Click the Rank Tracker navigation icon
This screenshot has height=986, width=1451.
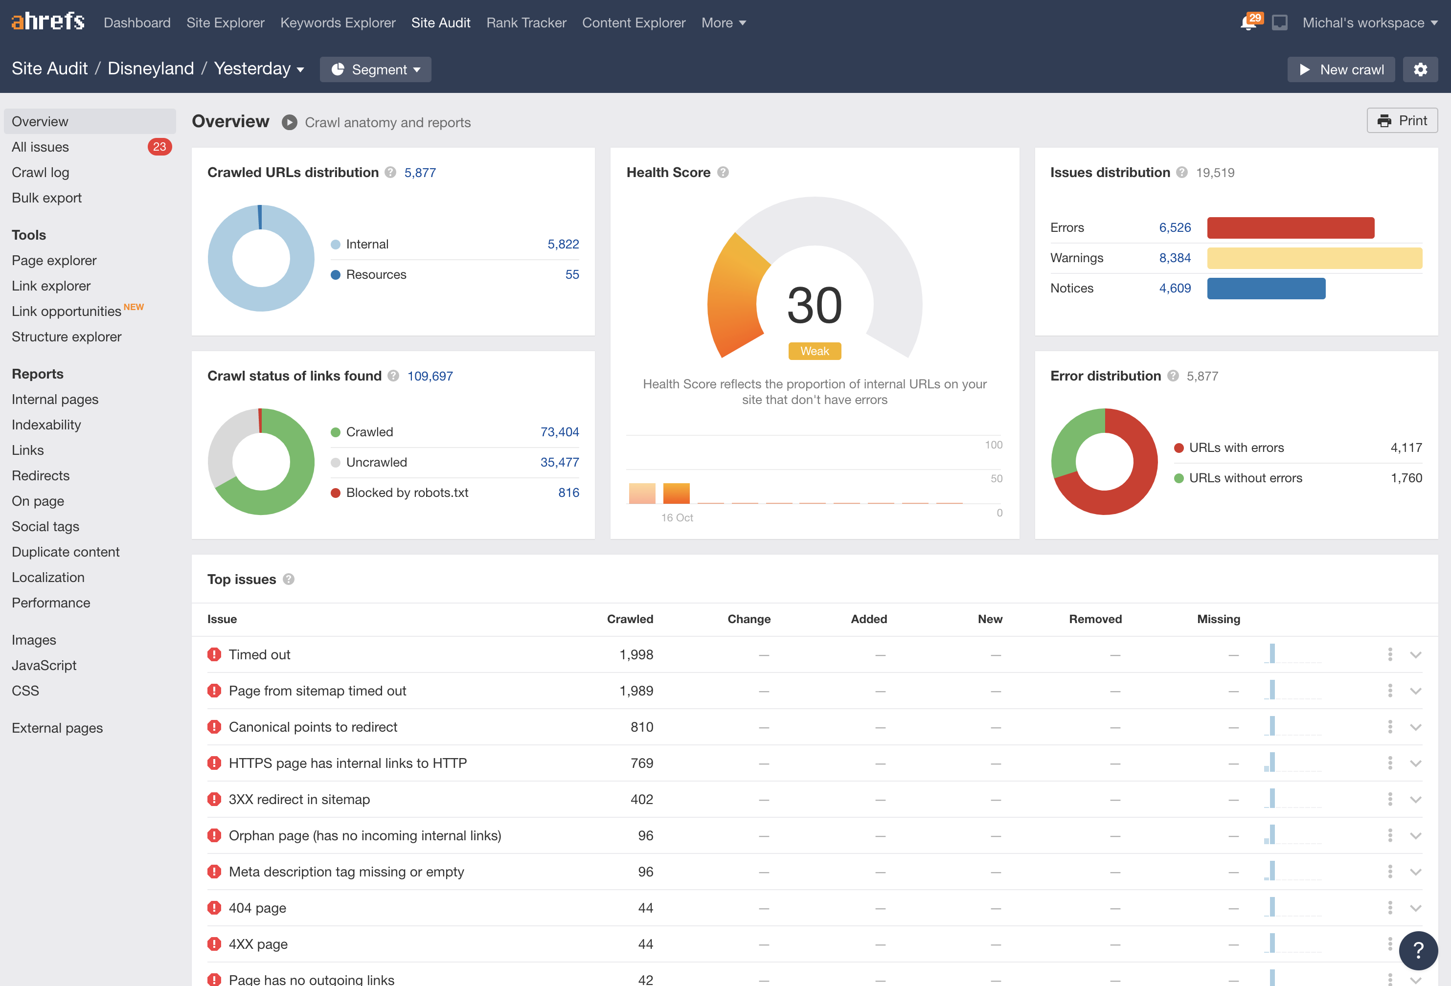tap(526, 22)
